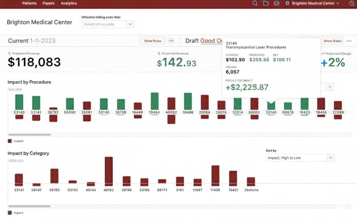Open the inbox tray icon

pyautogui.click(x=276, y=3)
